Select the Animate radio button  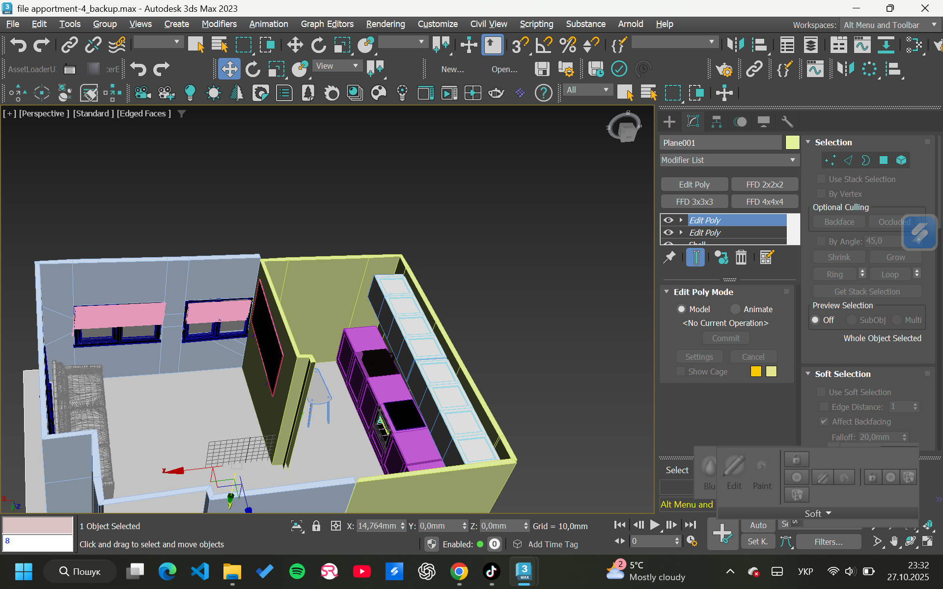[x=735, y=309]
